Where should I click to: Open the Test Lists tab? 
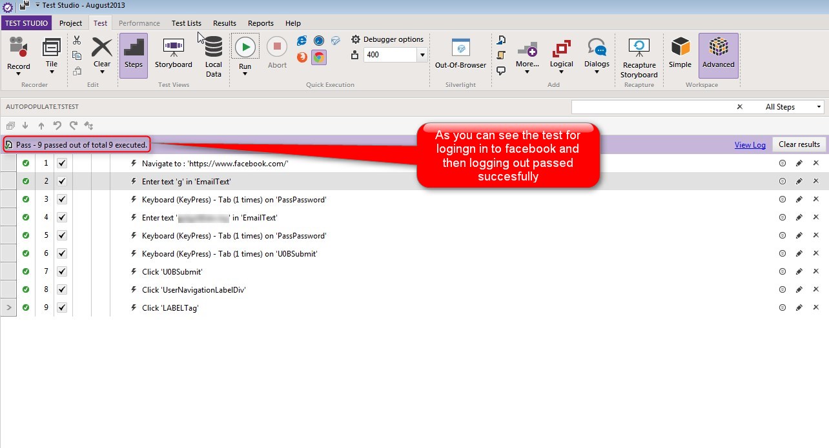pyautogui.click(x=187, y=23)
